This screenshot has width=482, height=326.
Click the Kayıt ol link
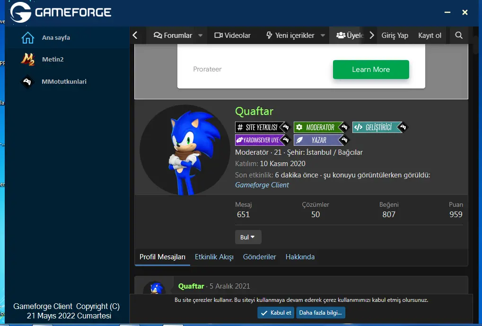point(429,35)
